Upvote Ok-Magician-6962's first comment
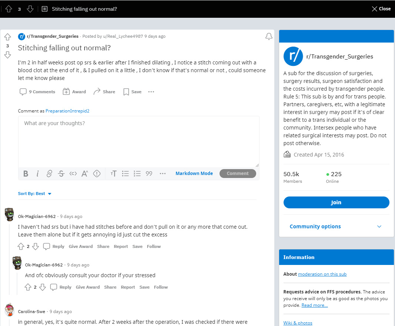 point(21,246)
